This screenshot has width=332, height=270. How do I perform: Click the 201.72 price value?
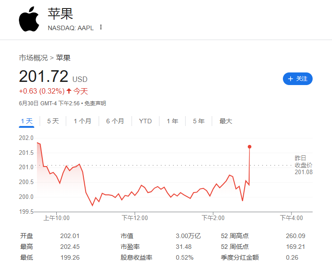pos(44,76)
